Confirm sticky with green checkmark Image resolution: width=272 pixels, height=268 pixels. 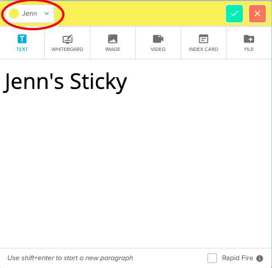pos(234,13)
